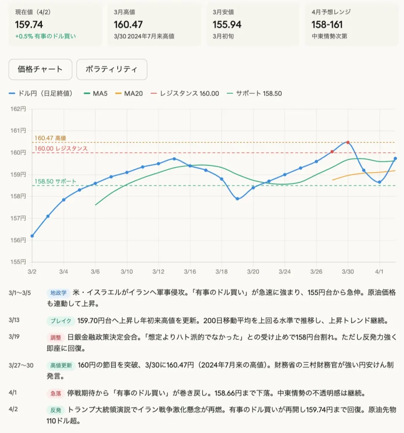This screenshot has width=404, height=433.
Task: Click the 地政学 event tag
Action: (x=58, y=293)
